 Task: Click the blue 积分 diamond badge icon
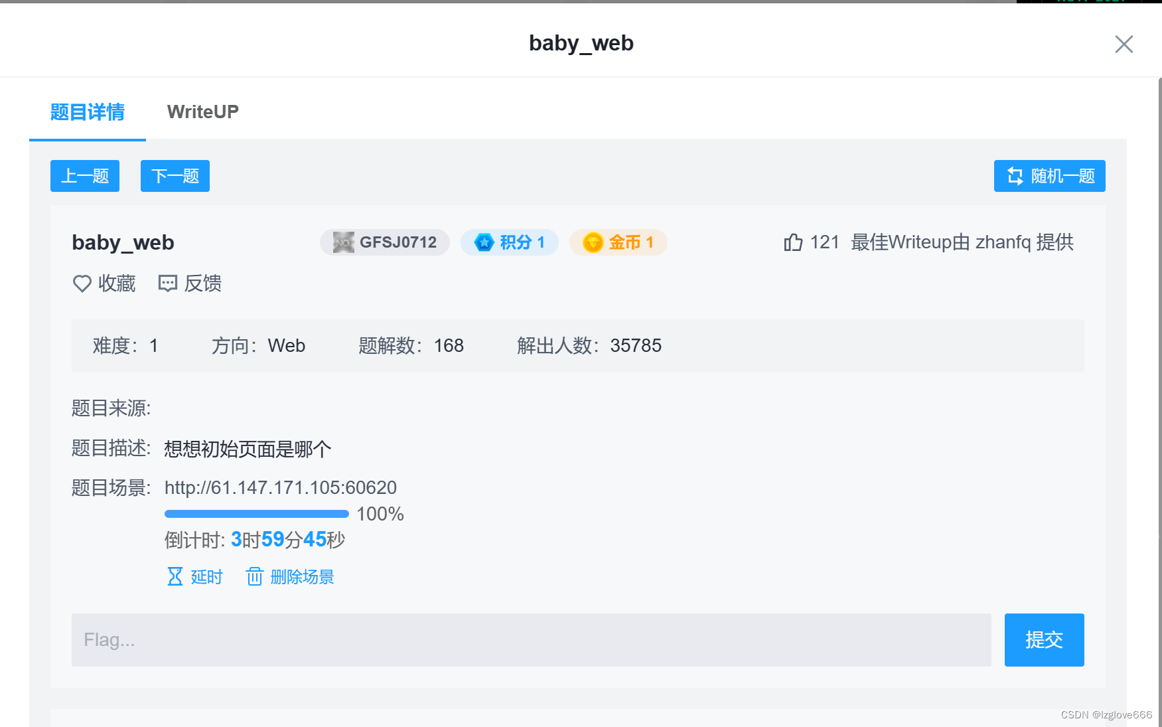[483, 242]
